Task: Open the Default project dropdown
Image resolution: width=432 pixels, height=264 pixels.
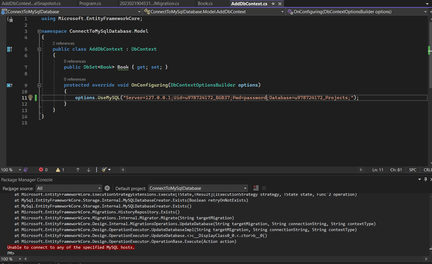Action: 197,188
